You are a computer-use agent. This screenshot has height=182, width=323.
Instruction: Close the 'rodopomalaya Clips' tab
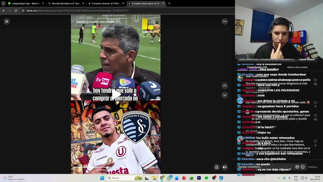coord(43,4)
